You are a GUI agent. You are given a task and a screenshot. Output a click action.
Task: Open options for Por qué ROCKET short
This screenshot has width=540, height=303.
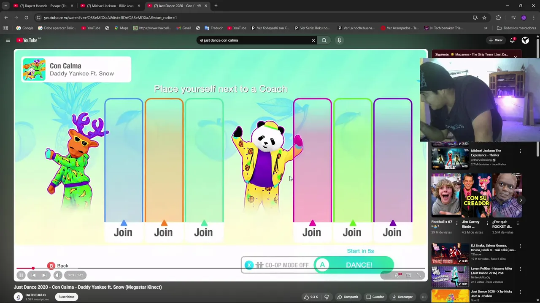tap(518, 223)
